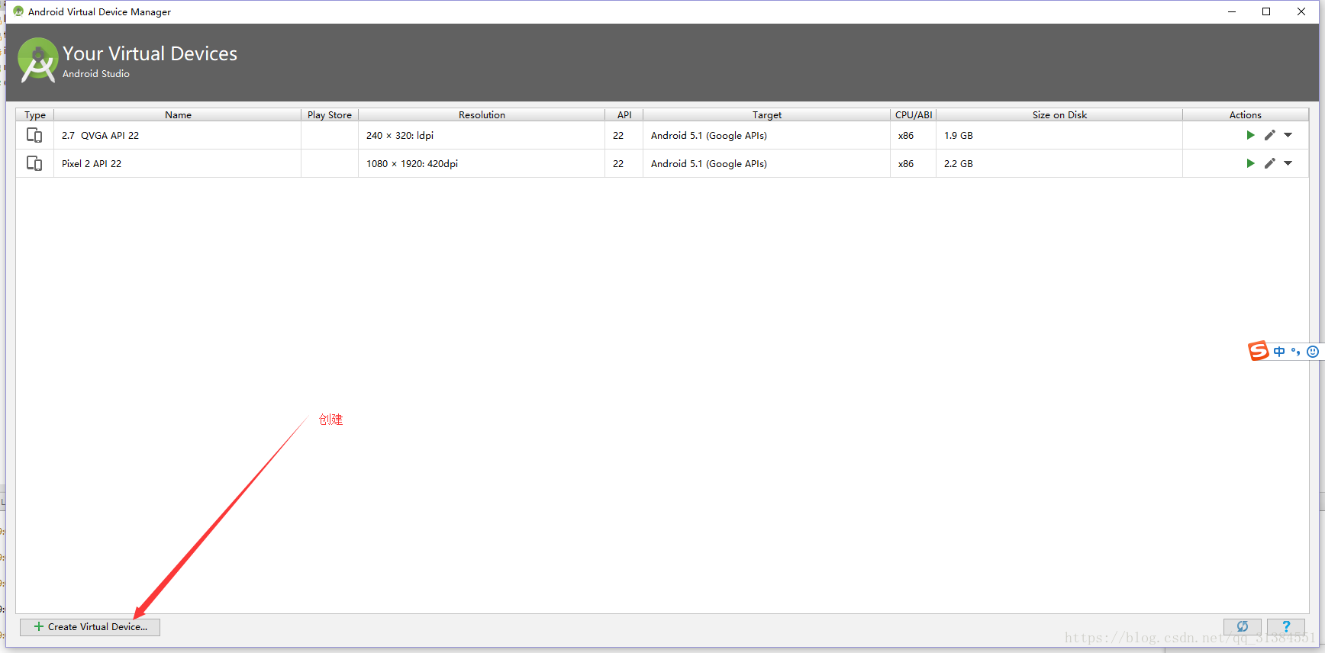Sort devices by Type column header

(x=35, y=114)
